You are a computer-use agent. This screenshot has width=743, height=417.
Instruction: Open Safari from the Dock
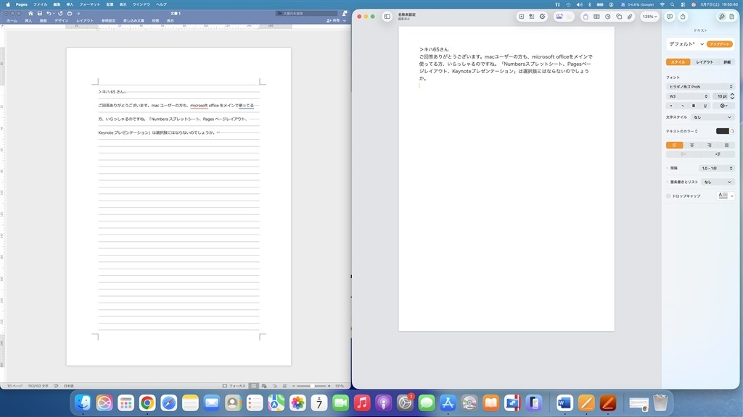pyautogui.click(x=168, y=403)
